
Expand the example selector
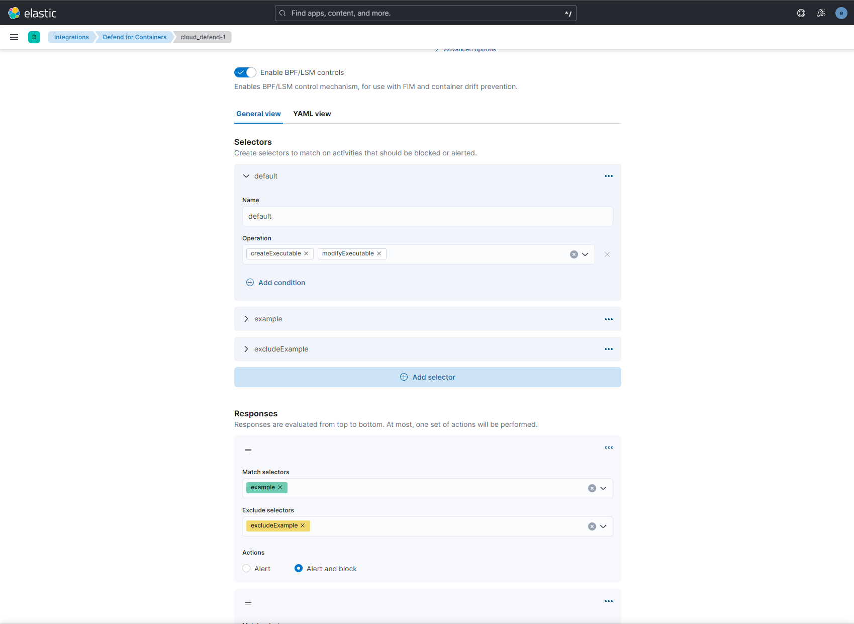tap(246, 318)
